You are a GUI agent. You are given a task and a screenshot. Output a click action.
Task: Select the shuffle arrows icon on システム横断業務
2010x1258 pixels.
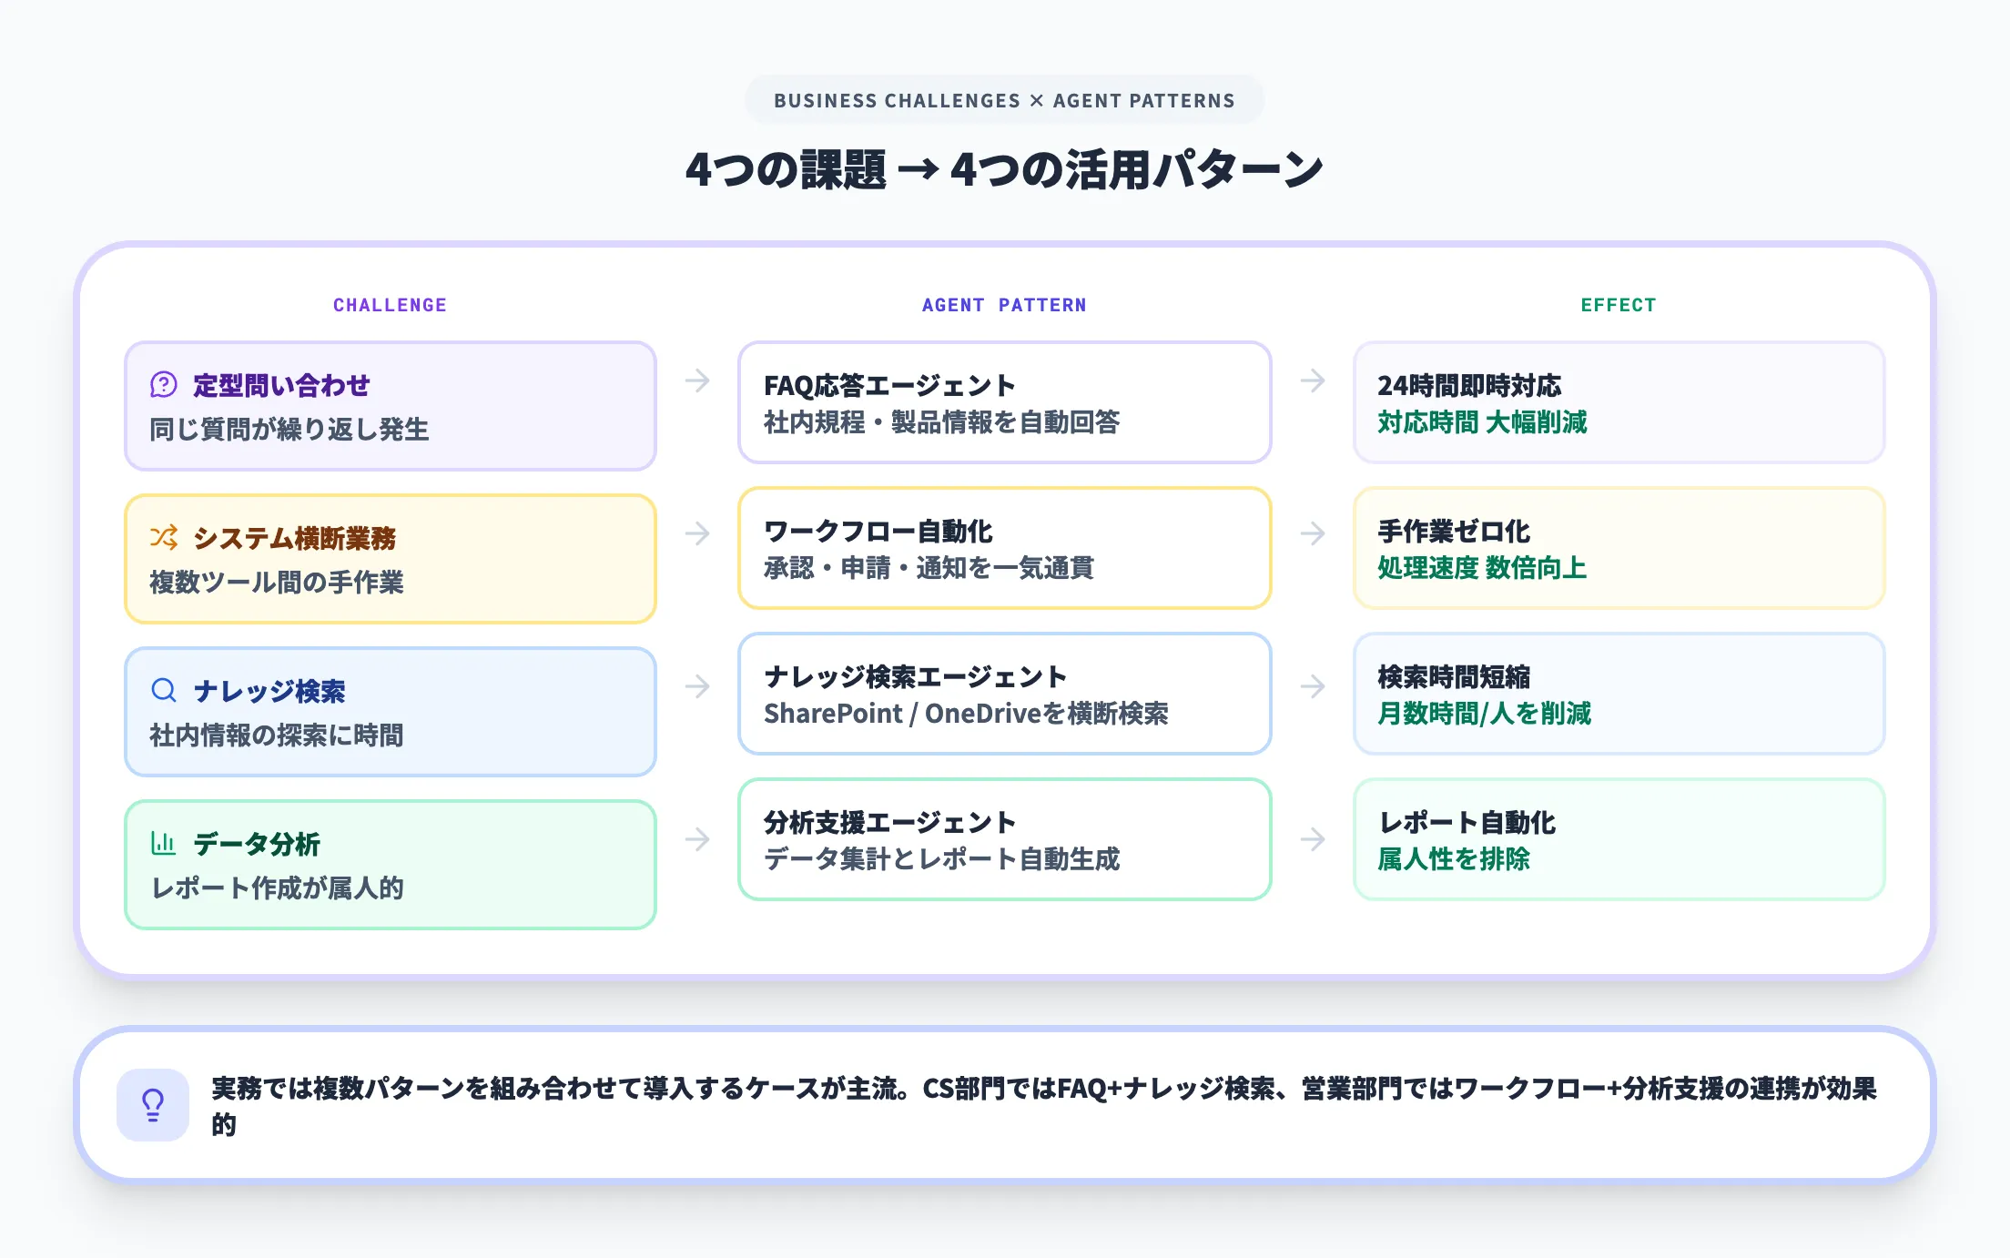pos(162,538)
